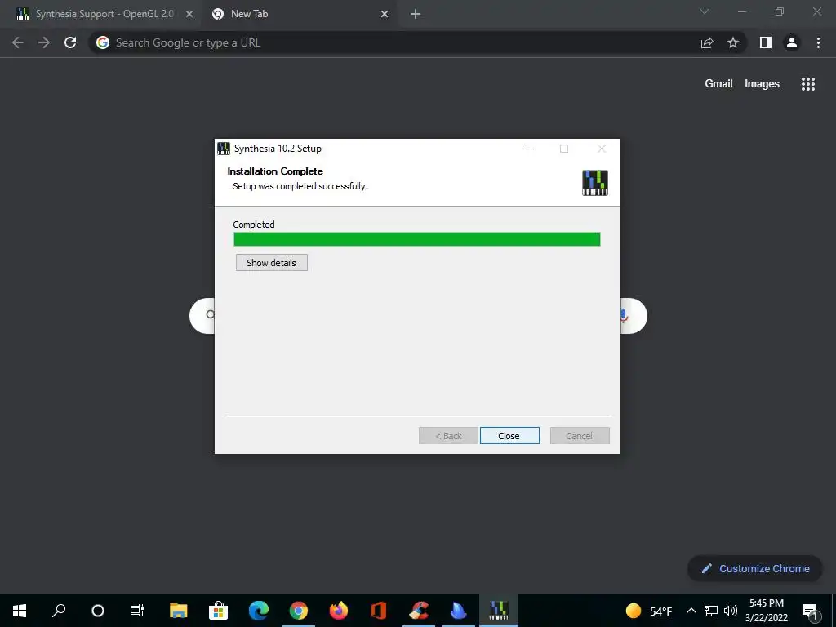Image resolution: width=836 pixels, height=627 pixels.
Task: Click the Synthesia logo in the installer header
Action: tap(594, 182)
